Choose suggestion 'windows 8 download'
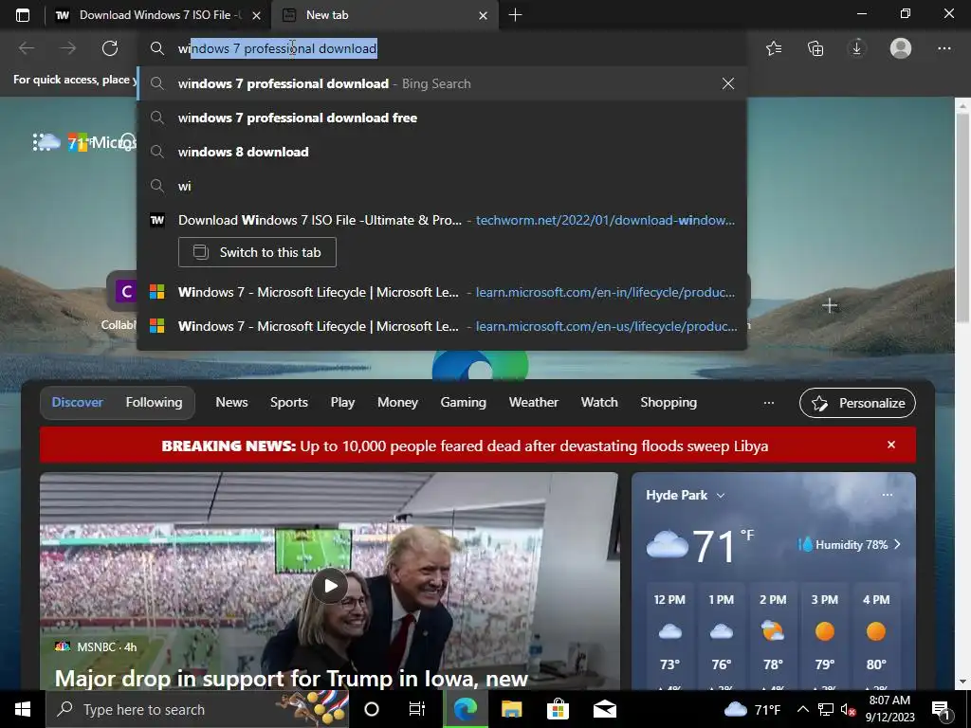 click(x=442, y=152)
